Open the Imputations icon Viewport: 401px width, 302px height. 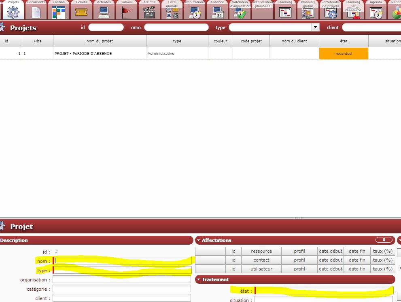point(195,13)
